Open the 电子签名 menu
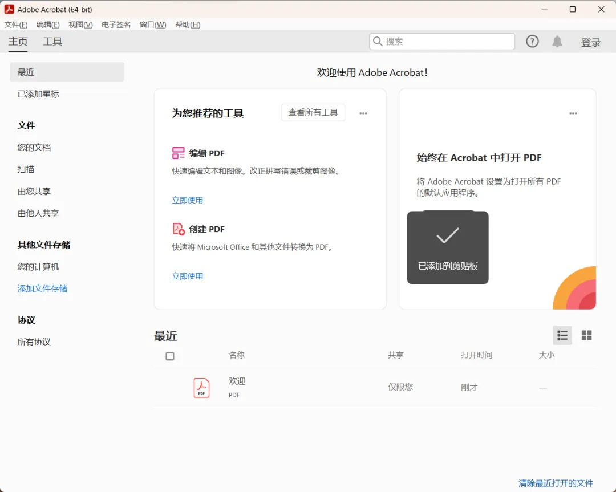Viewport: 616px width, 492px height. (116, 25)
